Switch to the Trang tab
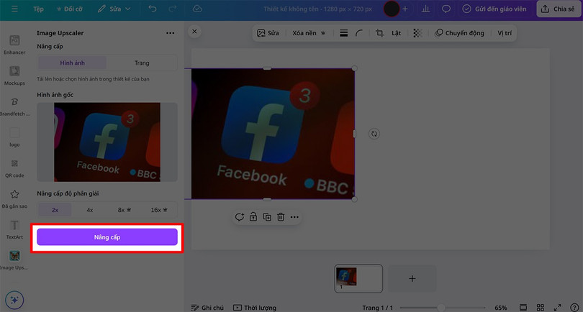The height and width of the screenshot is (312, 583). [142, 63]
